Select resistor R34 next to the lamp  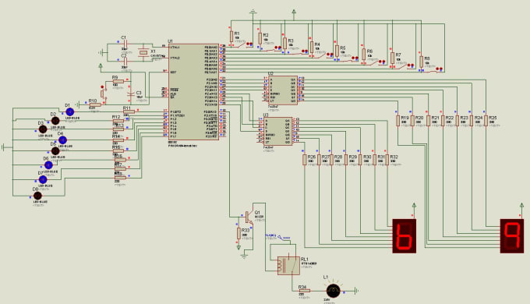click(304, 291)
